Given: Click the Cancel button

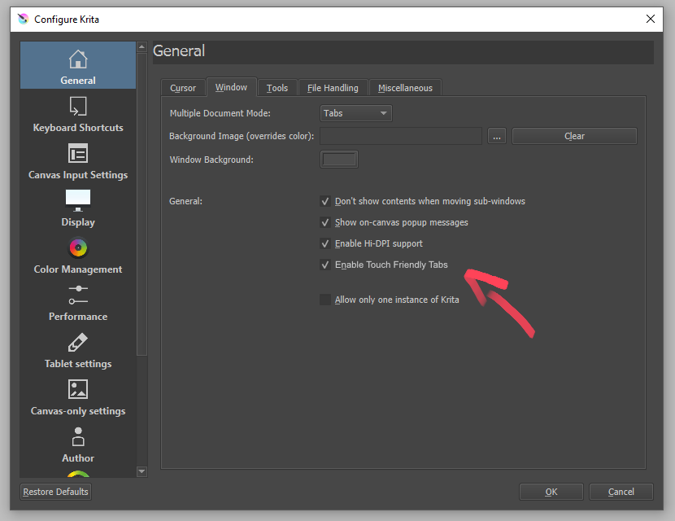Looking at the screenshot, I should (x=621, y=492).
